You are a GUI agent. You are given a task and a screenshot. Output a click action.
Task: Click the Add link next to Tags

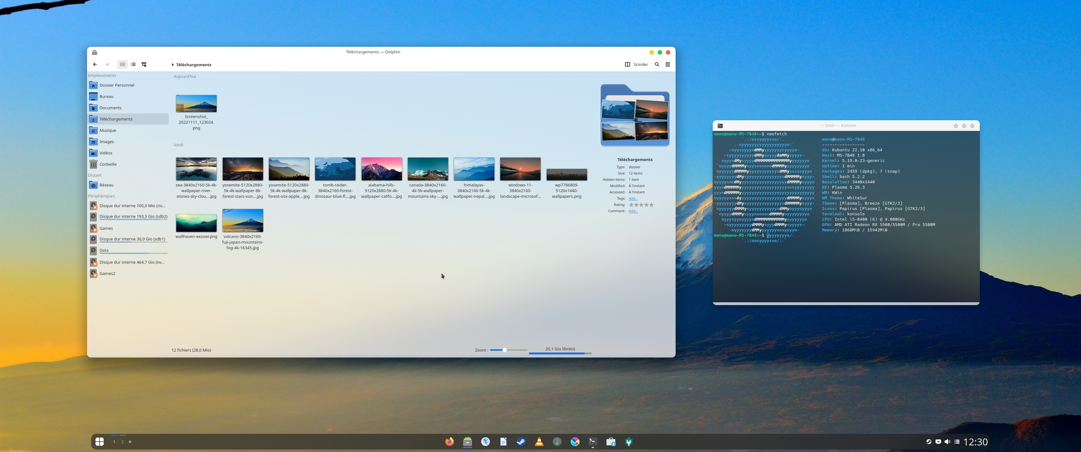[632, 198]
